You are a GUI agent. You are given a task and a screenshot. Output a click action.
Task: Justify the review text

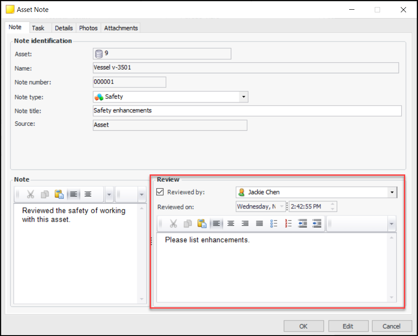(x=260, y=223)
